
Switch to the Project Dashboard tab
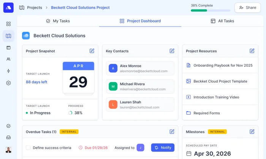[140, 21]
